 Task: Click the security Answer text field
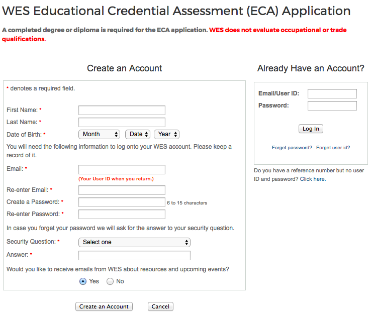[x=134, y=255]
